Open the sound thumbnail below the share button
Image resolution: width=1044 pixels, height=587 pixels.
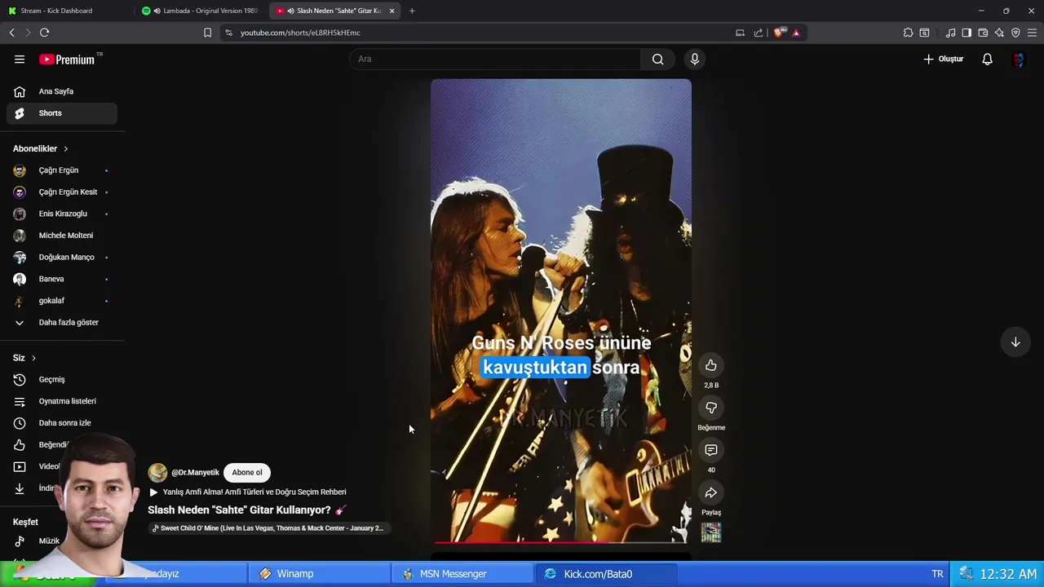pyautogui.click(x=711, y=532)
